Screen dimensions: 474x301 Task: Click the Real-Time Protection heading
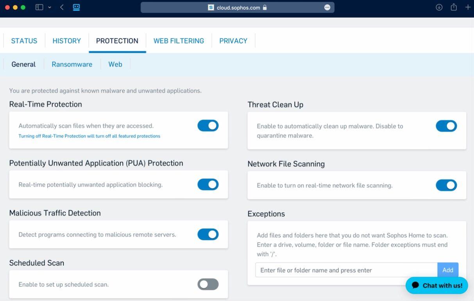(46, 104)
